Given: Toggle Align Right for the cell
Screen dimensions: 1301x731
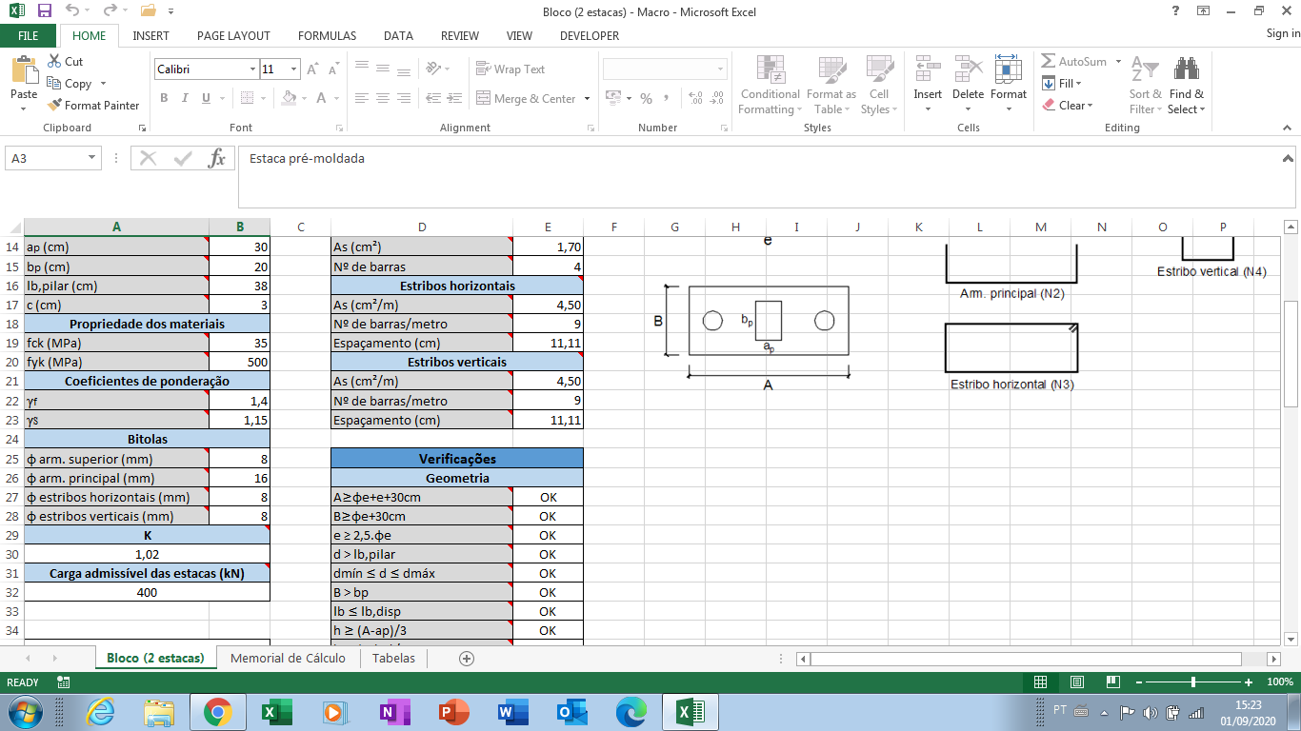Looking at the screenshot, I should 404,98.
